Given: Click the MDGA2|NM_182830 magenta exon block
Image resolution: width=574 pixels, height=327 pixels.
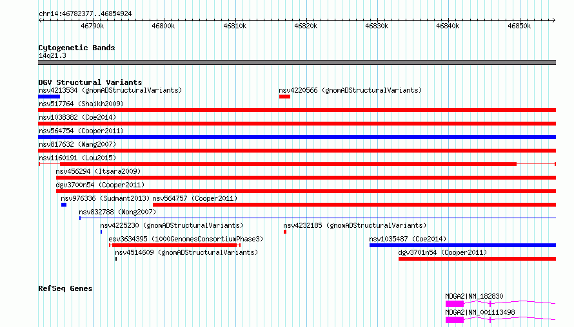Looking at the screenshot, I should (x=454, y=304).
